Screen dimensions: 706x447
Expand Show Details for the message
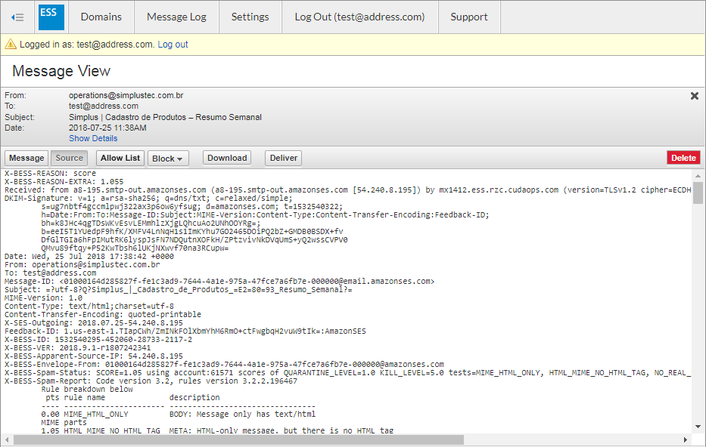coord(93,138)
